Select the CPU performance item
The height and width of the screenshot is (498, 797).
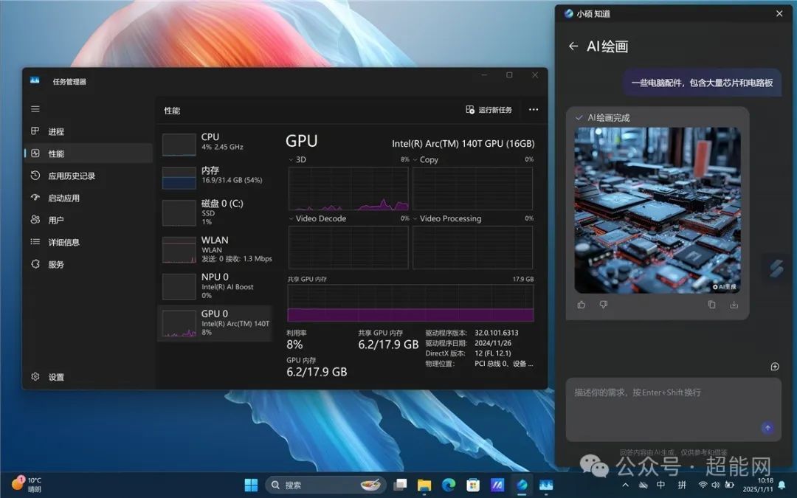coord(215,143)
